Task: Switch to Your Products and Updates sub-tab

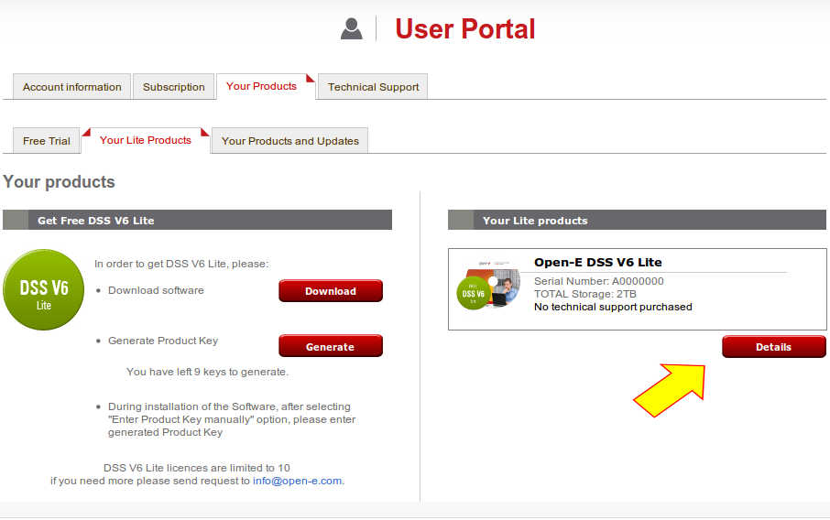Action: [290, 141]
